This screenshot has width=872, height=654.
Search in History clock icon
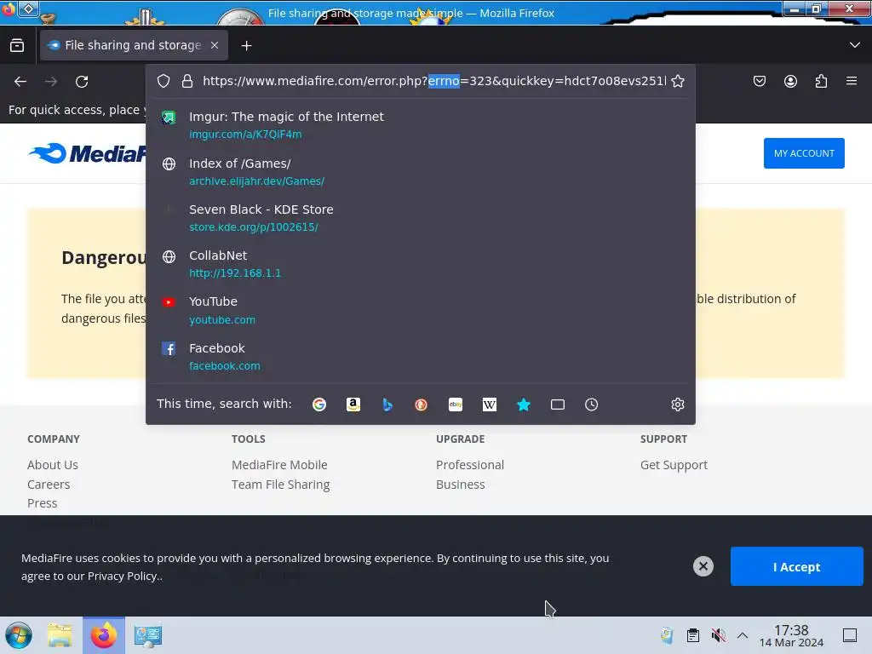591,404
